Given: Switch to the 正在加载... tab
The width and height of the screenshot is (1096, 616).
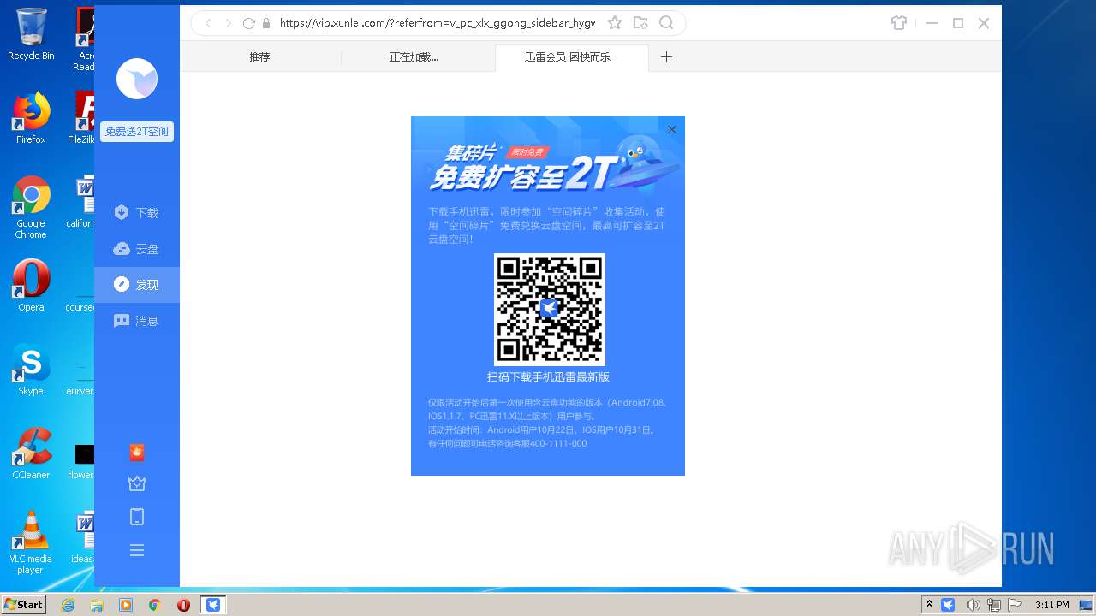Looking at the screenshot, I should 414,56.
